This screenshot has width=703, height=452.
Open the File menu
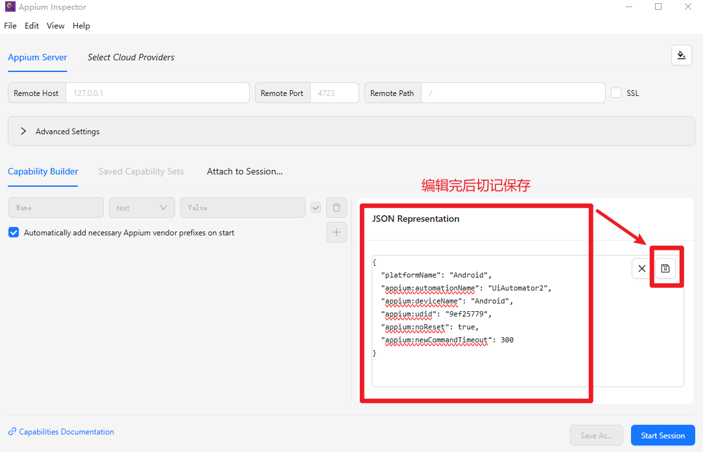coord(10,26)
